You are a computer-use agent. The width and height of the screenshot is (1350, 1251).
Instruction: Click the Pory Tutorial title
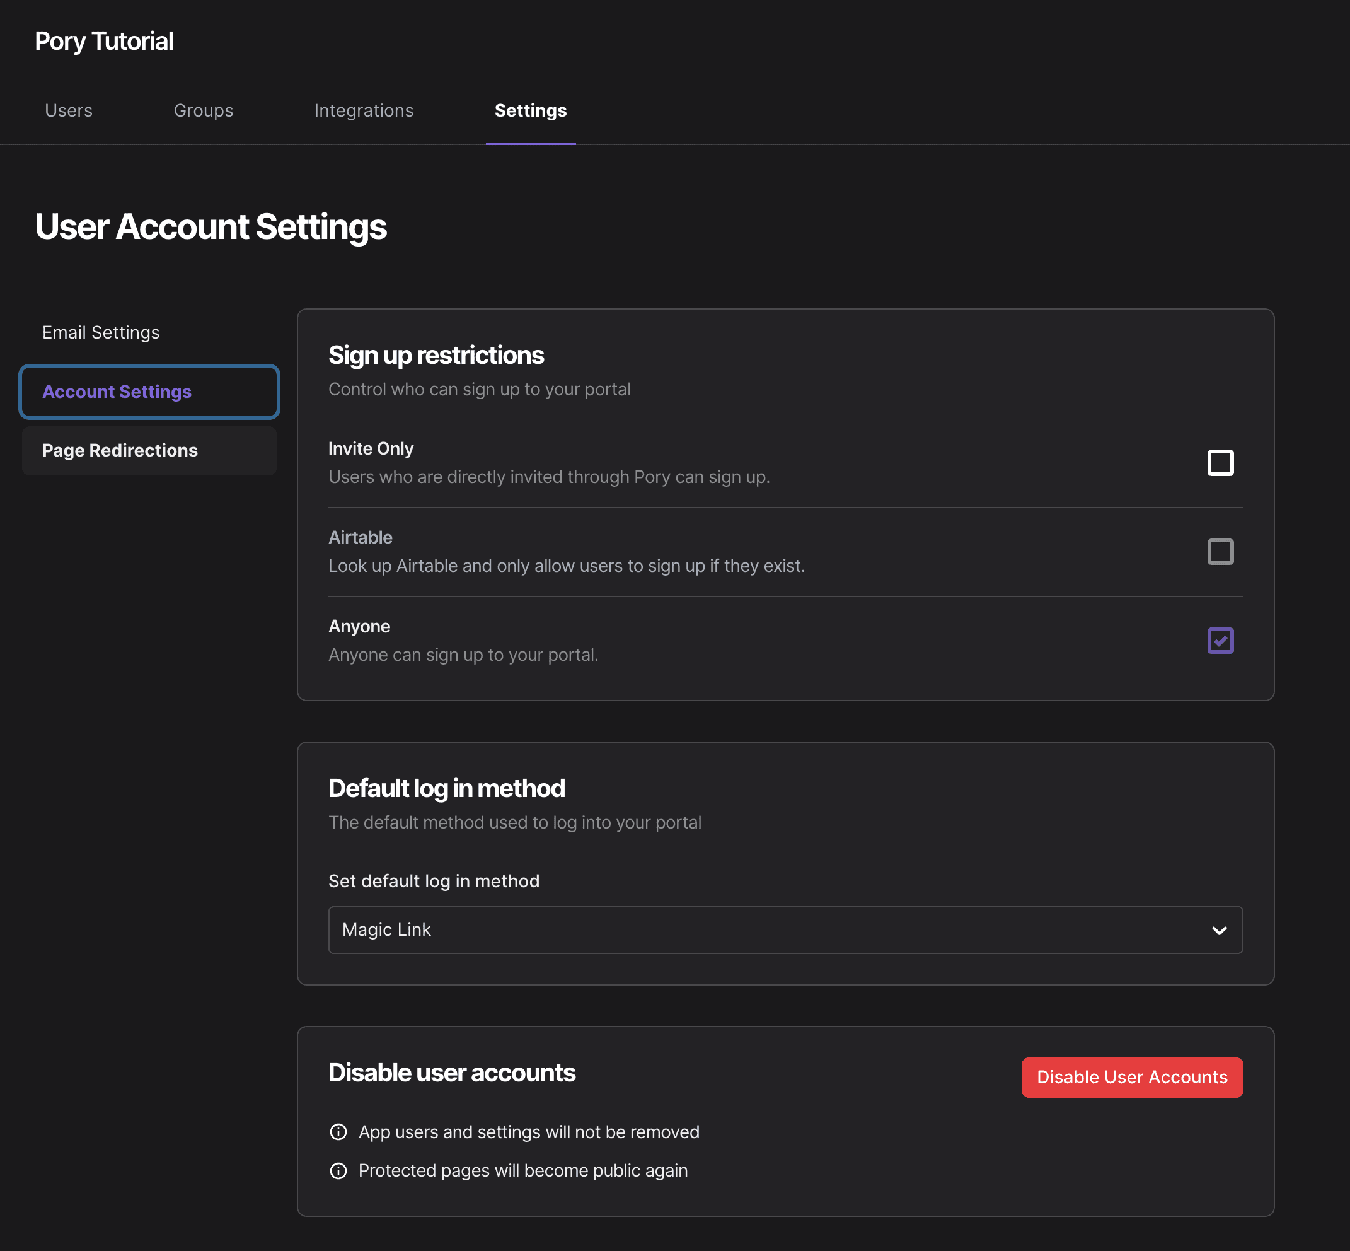point(104,41)
